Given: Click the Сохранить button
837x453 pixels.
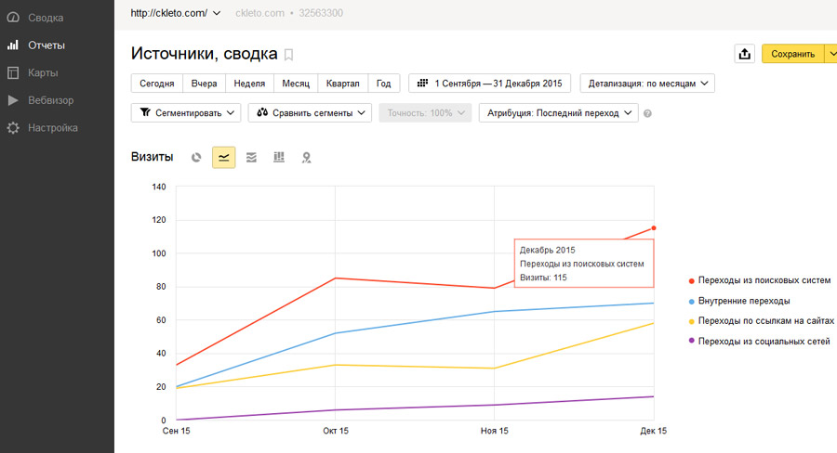Looking at the screenshot, I should tap(792, 54).
